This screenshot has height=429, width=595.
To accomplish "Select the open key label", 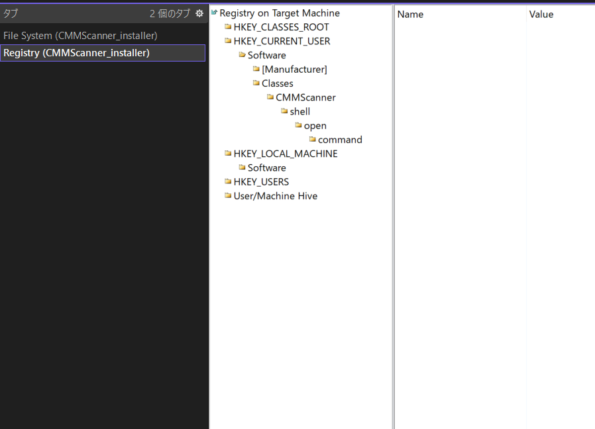I will (x=315, y=126).
